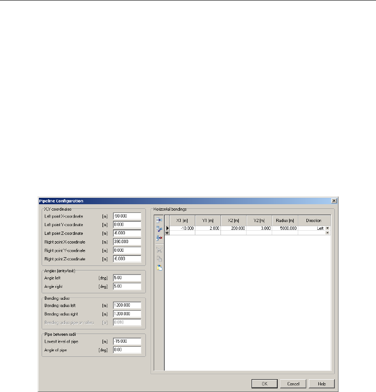
Task: Click the Y2 [m] column header
Action: [259, 221]
